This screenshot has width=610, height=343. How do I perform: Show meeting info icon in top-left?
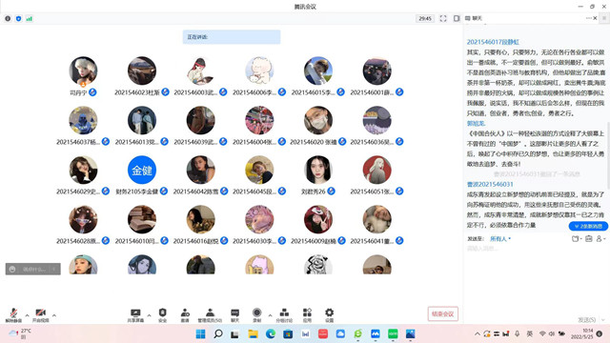[8, 18]
